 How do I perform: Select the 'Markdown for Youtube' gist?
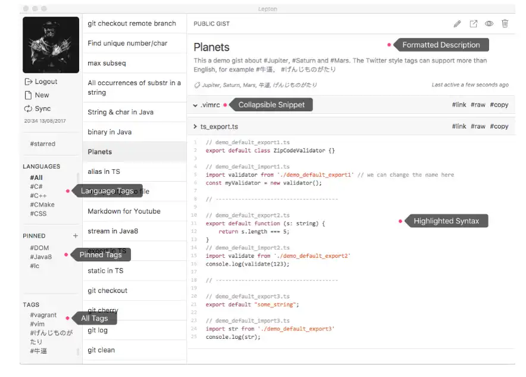click(124, 211)
